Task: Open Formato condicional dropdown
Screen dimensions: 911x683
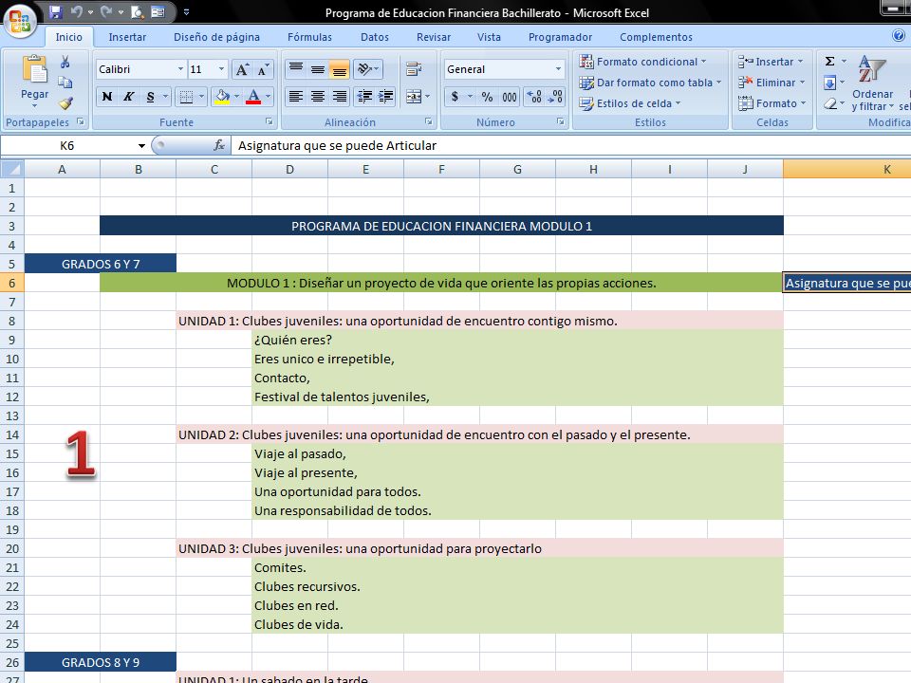Action: click(642, 62)
